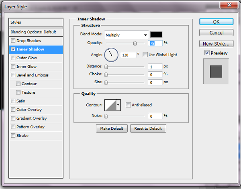Click the Reset to Default button
This screenshot has width=241, height=189.
point(148,129)
